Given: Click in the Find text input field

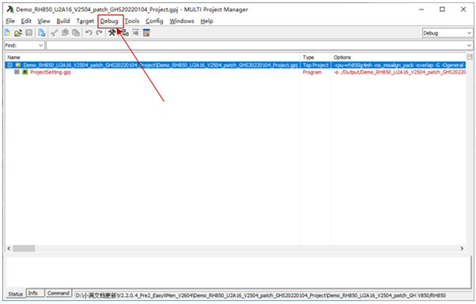Looking at the screenshot, I should click(256, 46).
